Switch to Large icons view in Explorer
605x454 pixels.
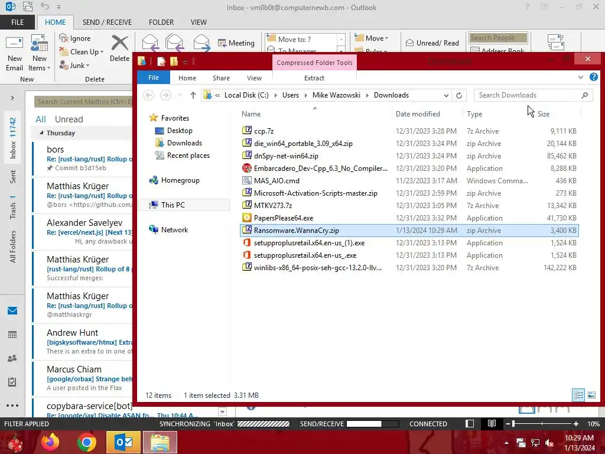click(x=591, y=395)
